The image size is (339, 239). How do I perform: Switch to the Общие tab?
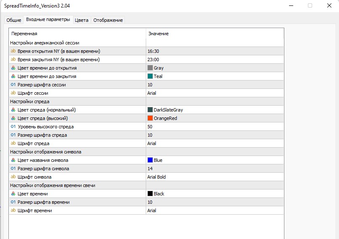pos(13,20)
